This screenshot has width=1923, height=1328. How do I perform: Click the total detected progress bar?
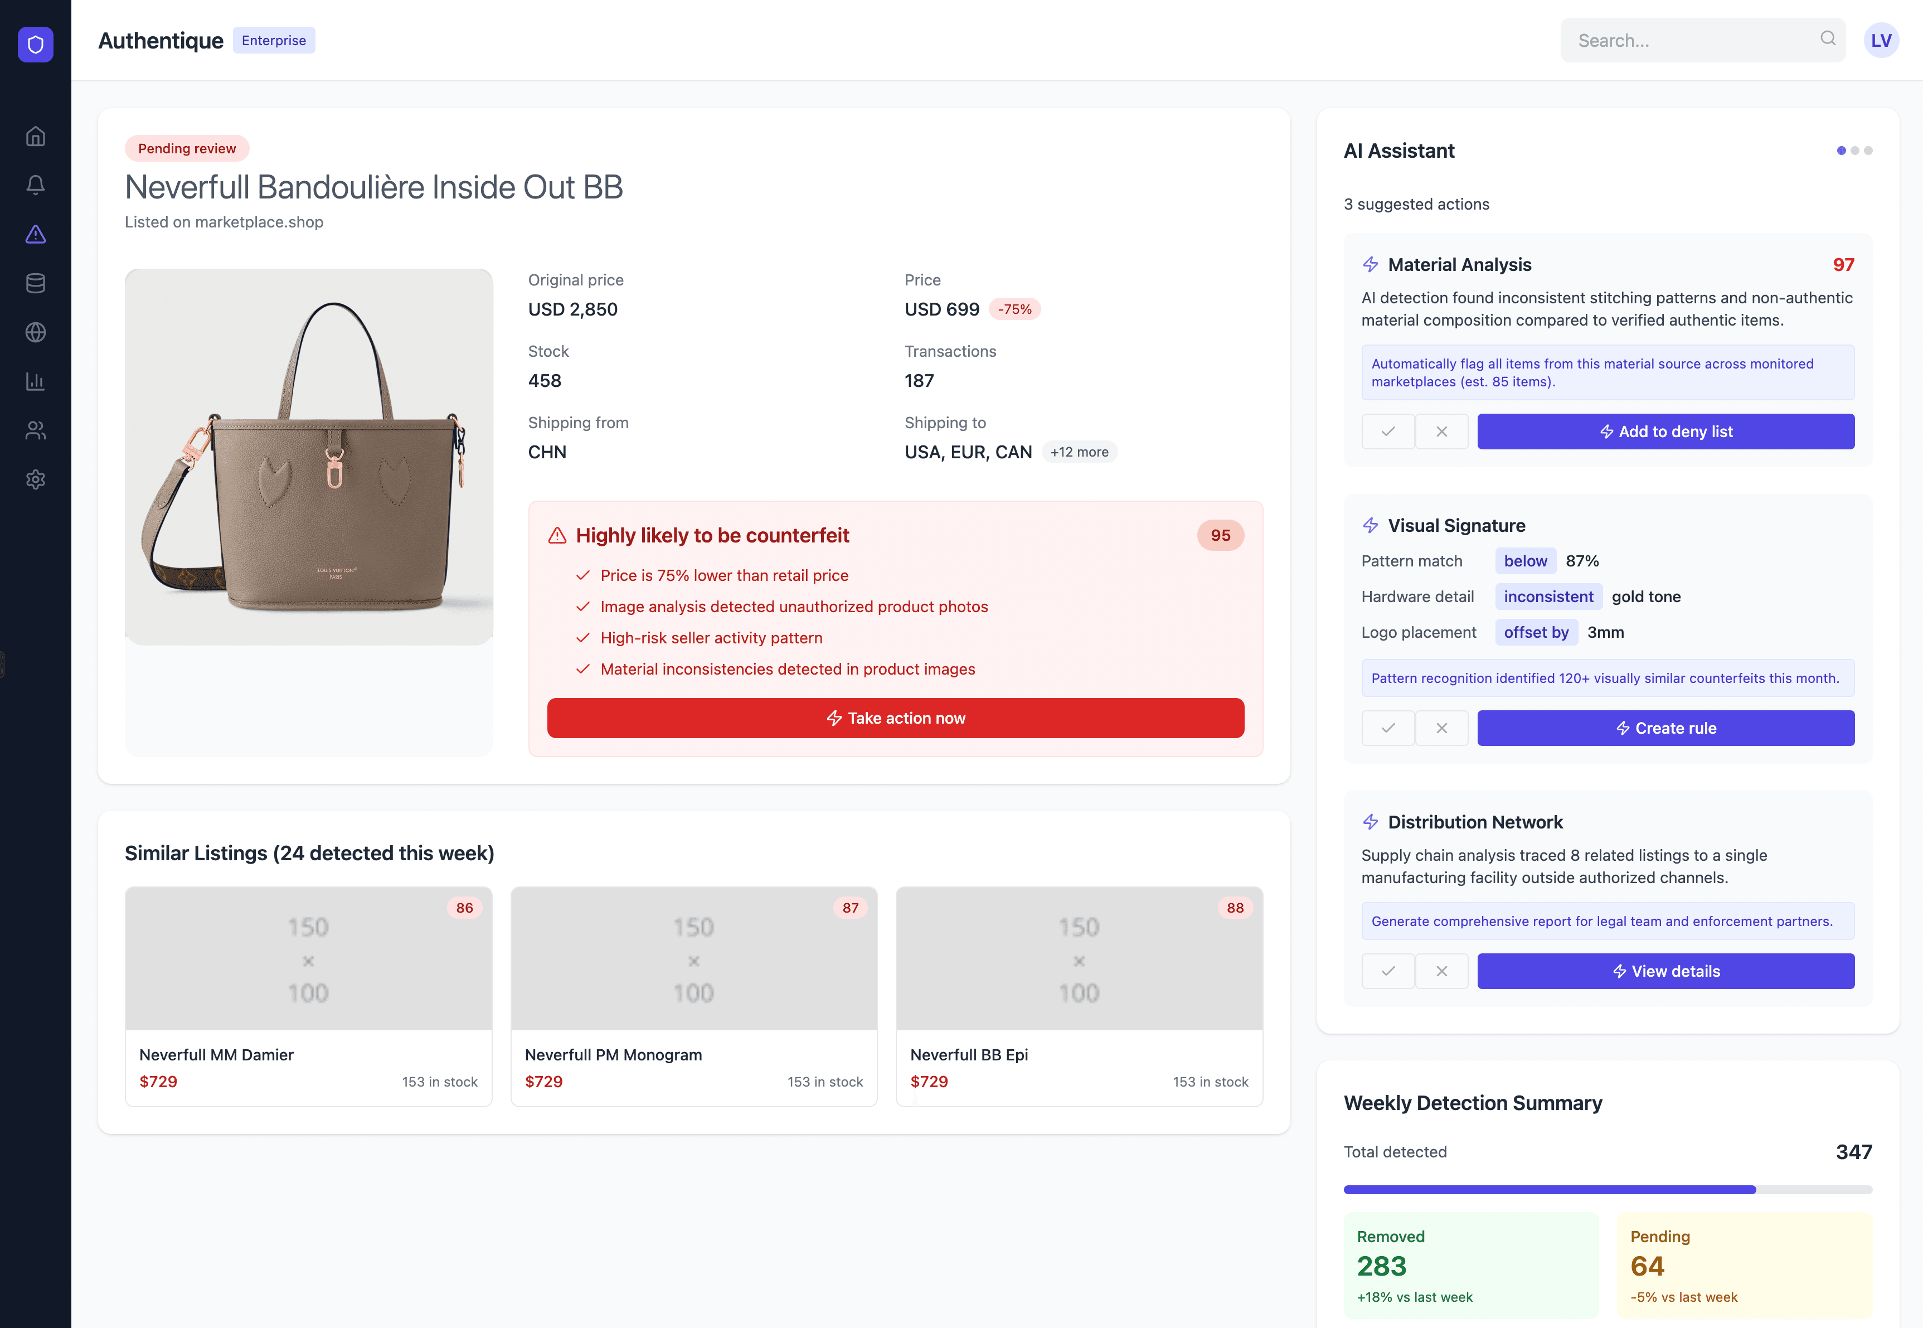click(1608, 1190)
